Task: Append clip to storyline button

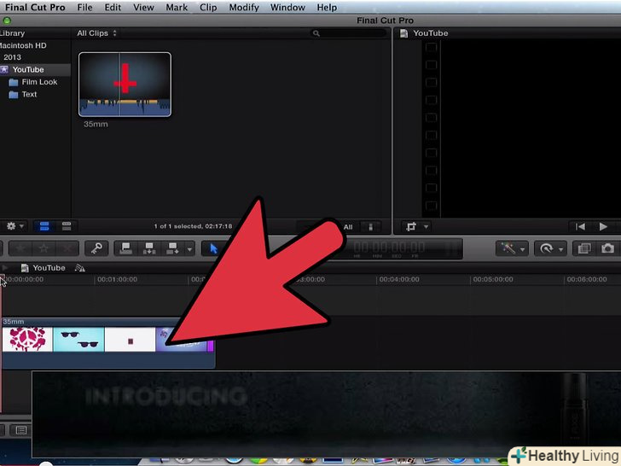Action: click(172, 248)
